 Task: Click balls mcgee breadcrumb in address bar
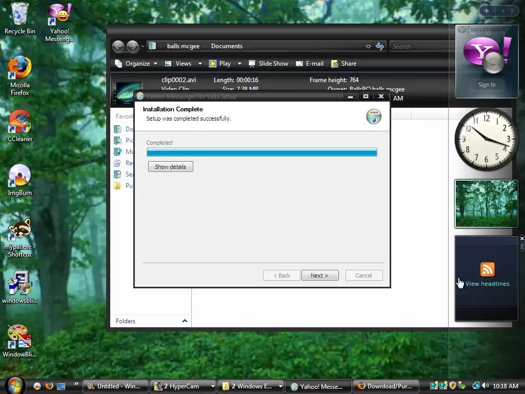click(x=183, y=46)
